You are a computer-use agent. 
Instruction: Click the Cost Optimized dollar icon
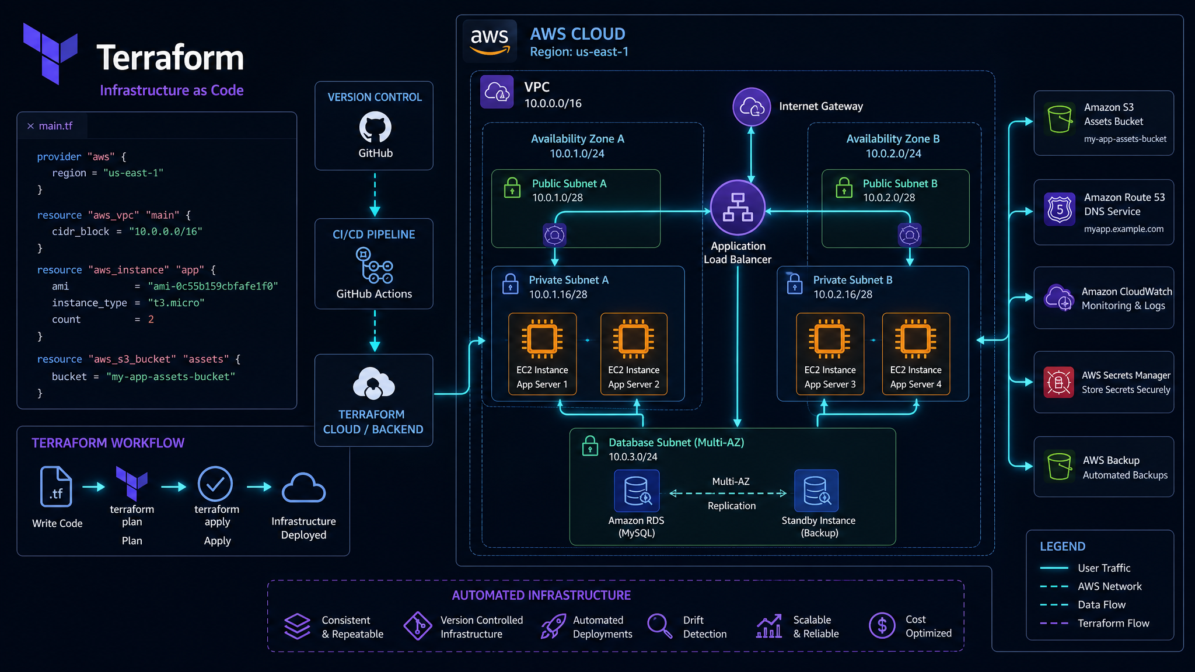click(x=882, y=626)
